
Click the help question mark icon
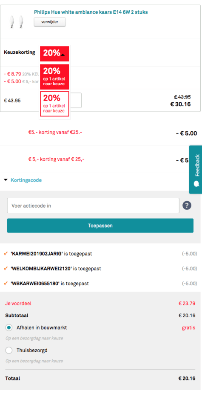click(x=187, y=206)
